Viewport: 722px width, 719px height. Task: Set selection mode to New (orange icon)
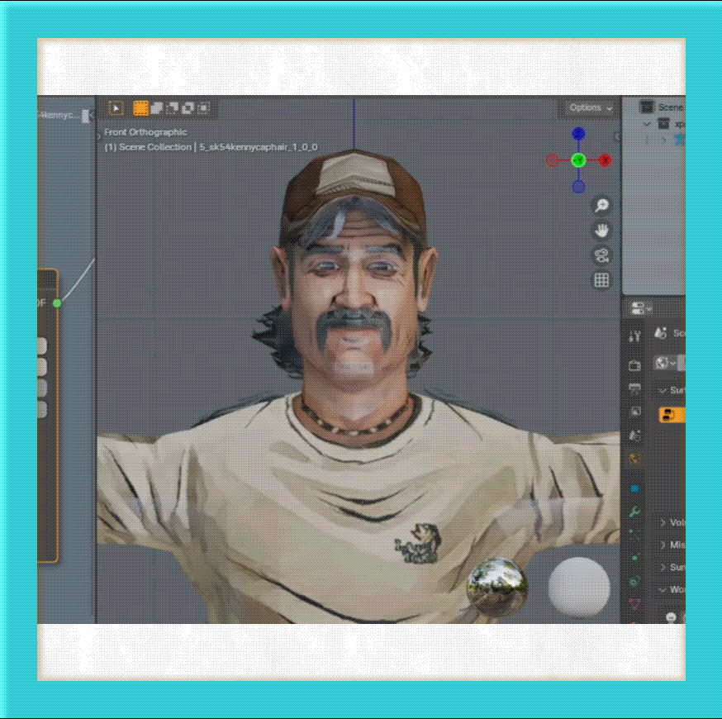140,107
